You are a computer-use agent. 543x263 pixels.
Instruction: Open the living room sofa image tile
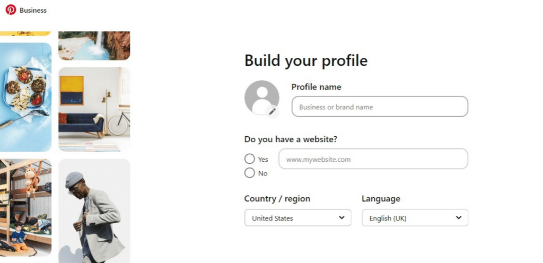coord(94,109)
